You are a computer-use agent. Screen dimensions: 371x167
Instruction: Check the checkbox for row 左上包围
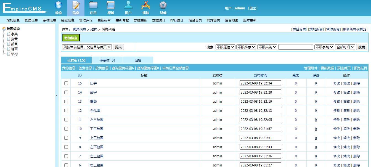pyautogui.click(x=66, y=156)
